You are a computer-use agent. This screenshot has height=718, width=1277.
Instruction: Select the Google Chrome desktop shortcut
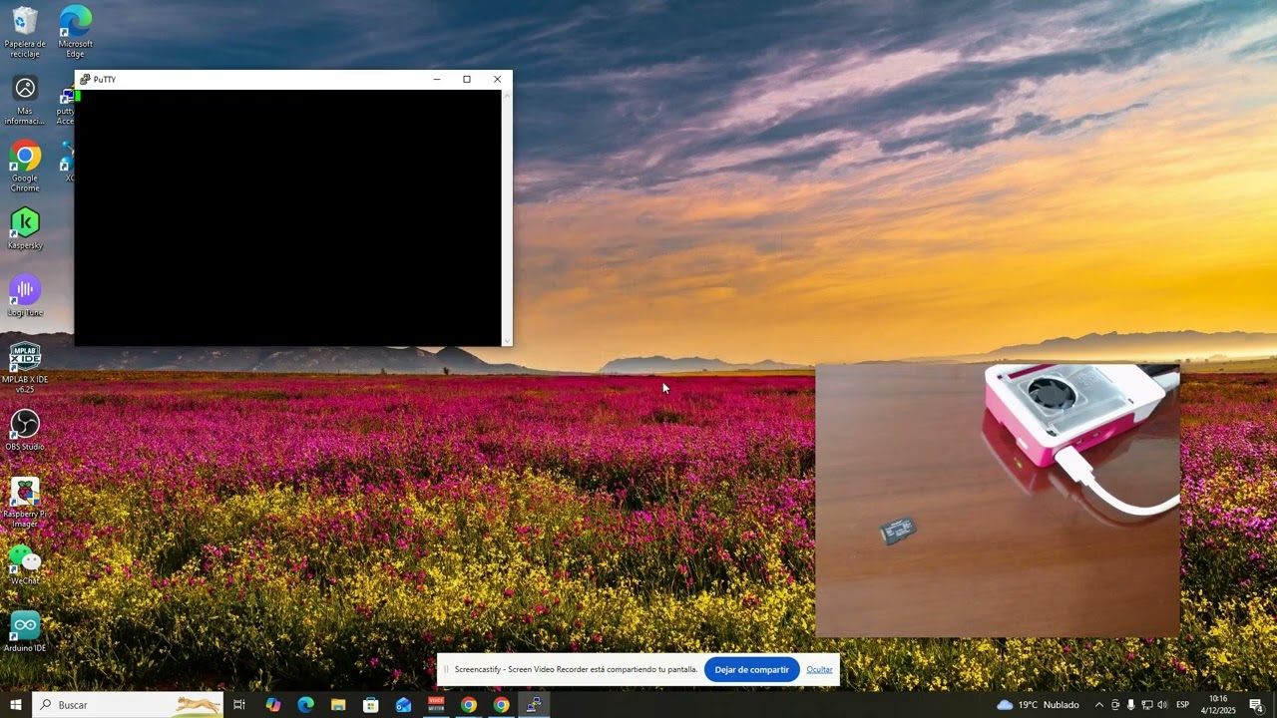coord(25,167)
